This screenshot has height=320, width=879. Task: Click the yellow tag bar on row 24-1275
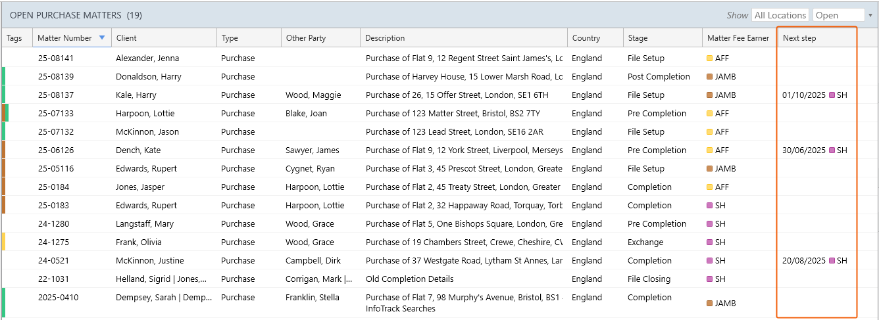[3, 242]
